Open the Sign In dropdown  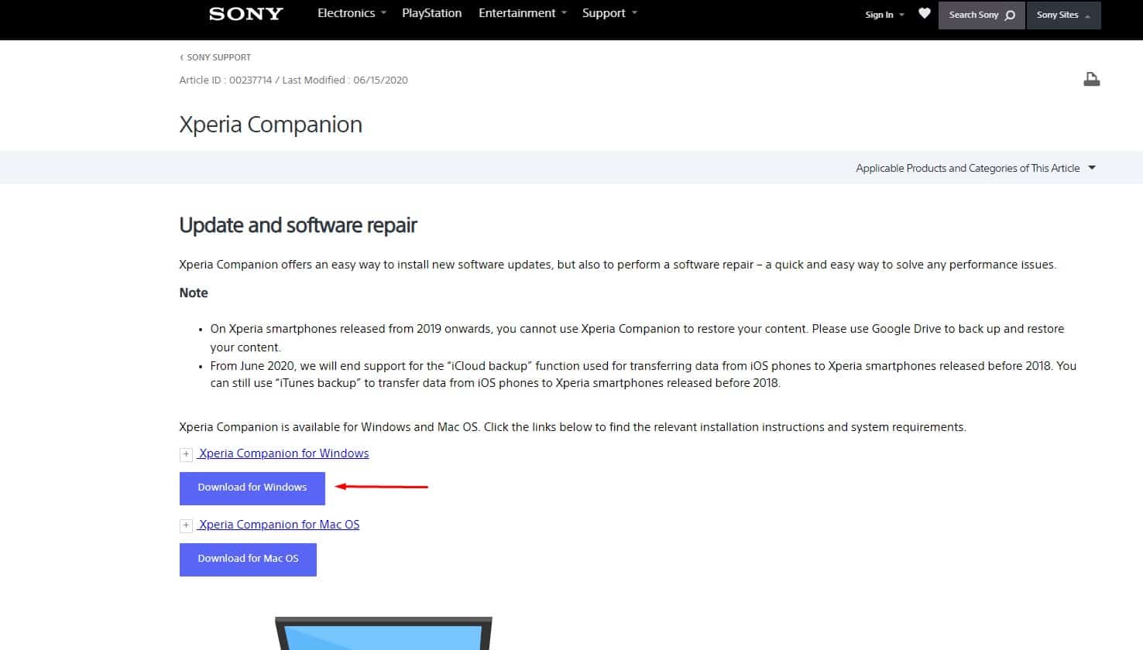[884, 15]
